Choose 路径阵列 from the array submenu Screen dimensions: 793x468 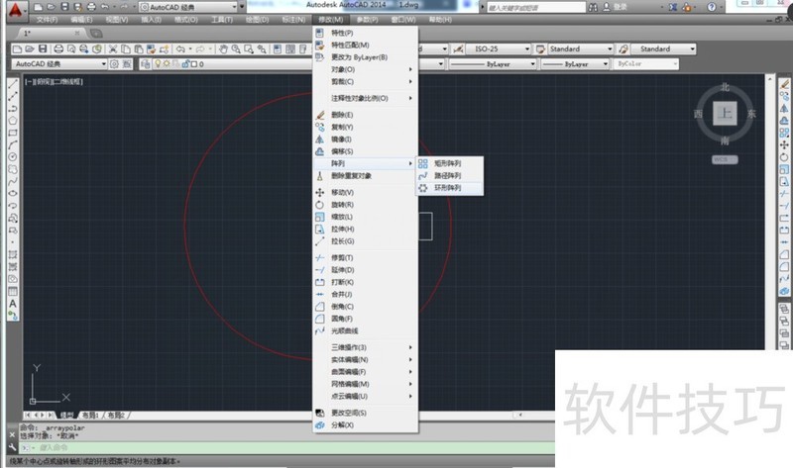tap(450, 176)
